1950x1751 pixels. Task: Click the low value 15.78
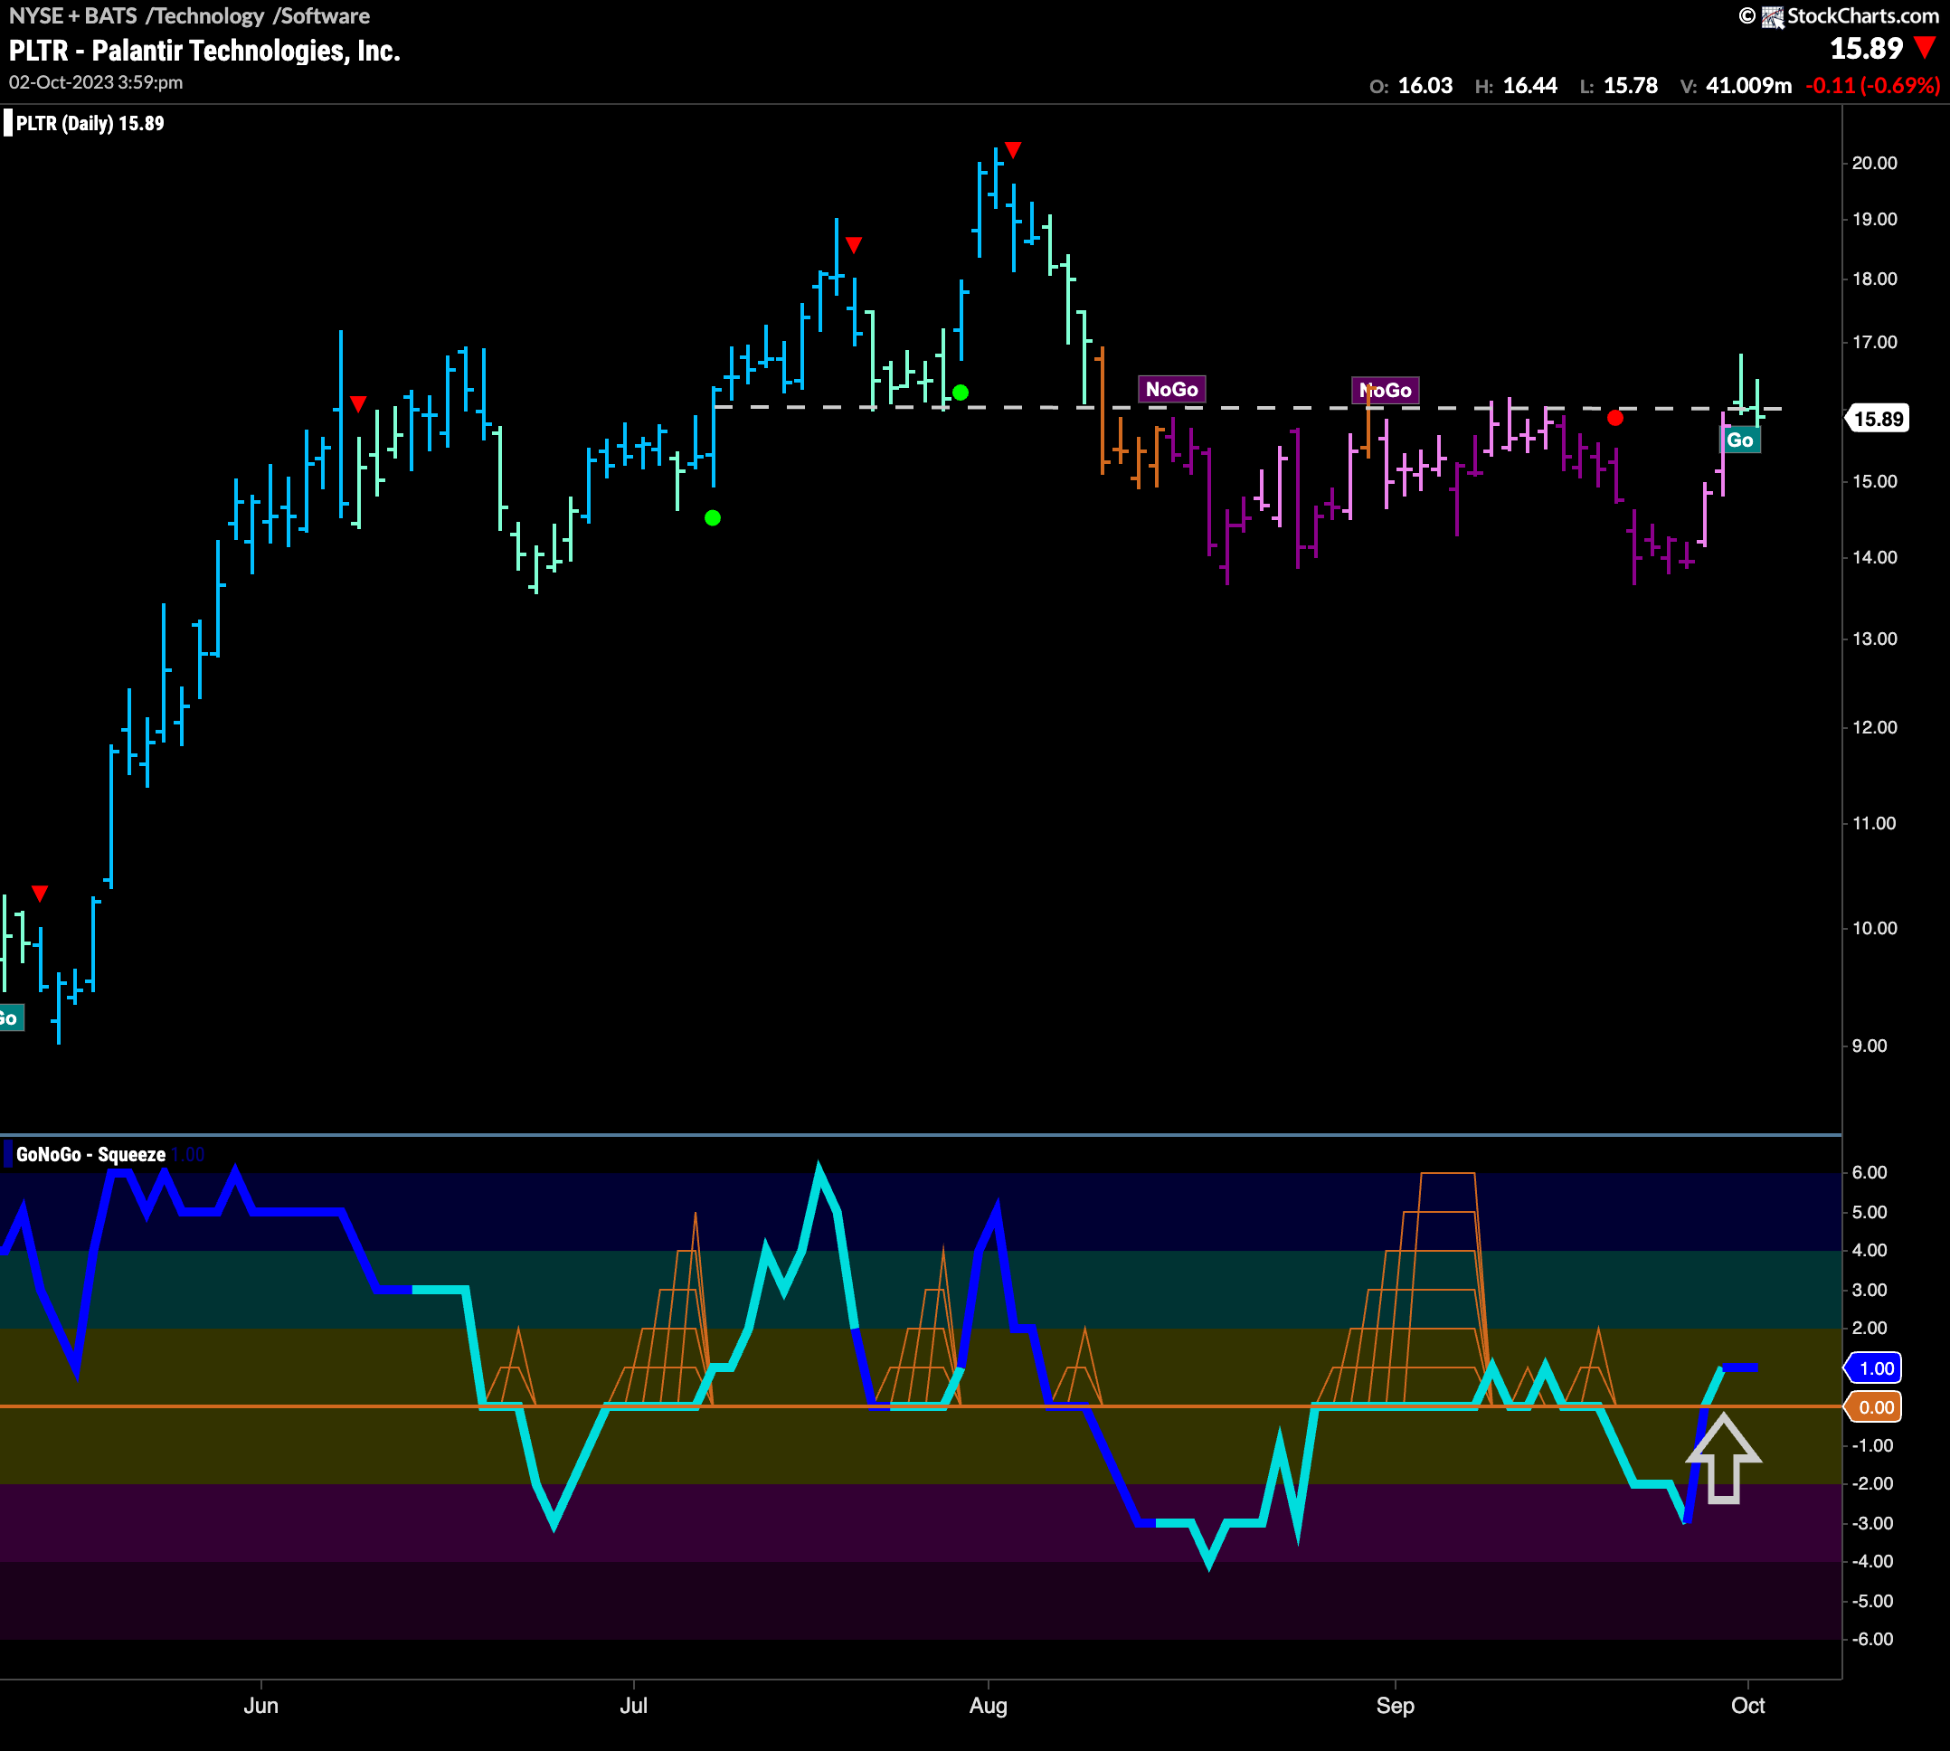click(x=1631, y=86)
